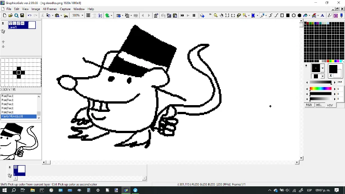Image resolution: width=345 pixels, height=194 pixels.
Task: Select the filled Rectangle tool
Action: [288, 15]
